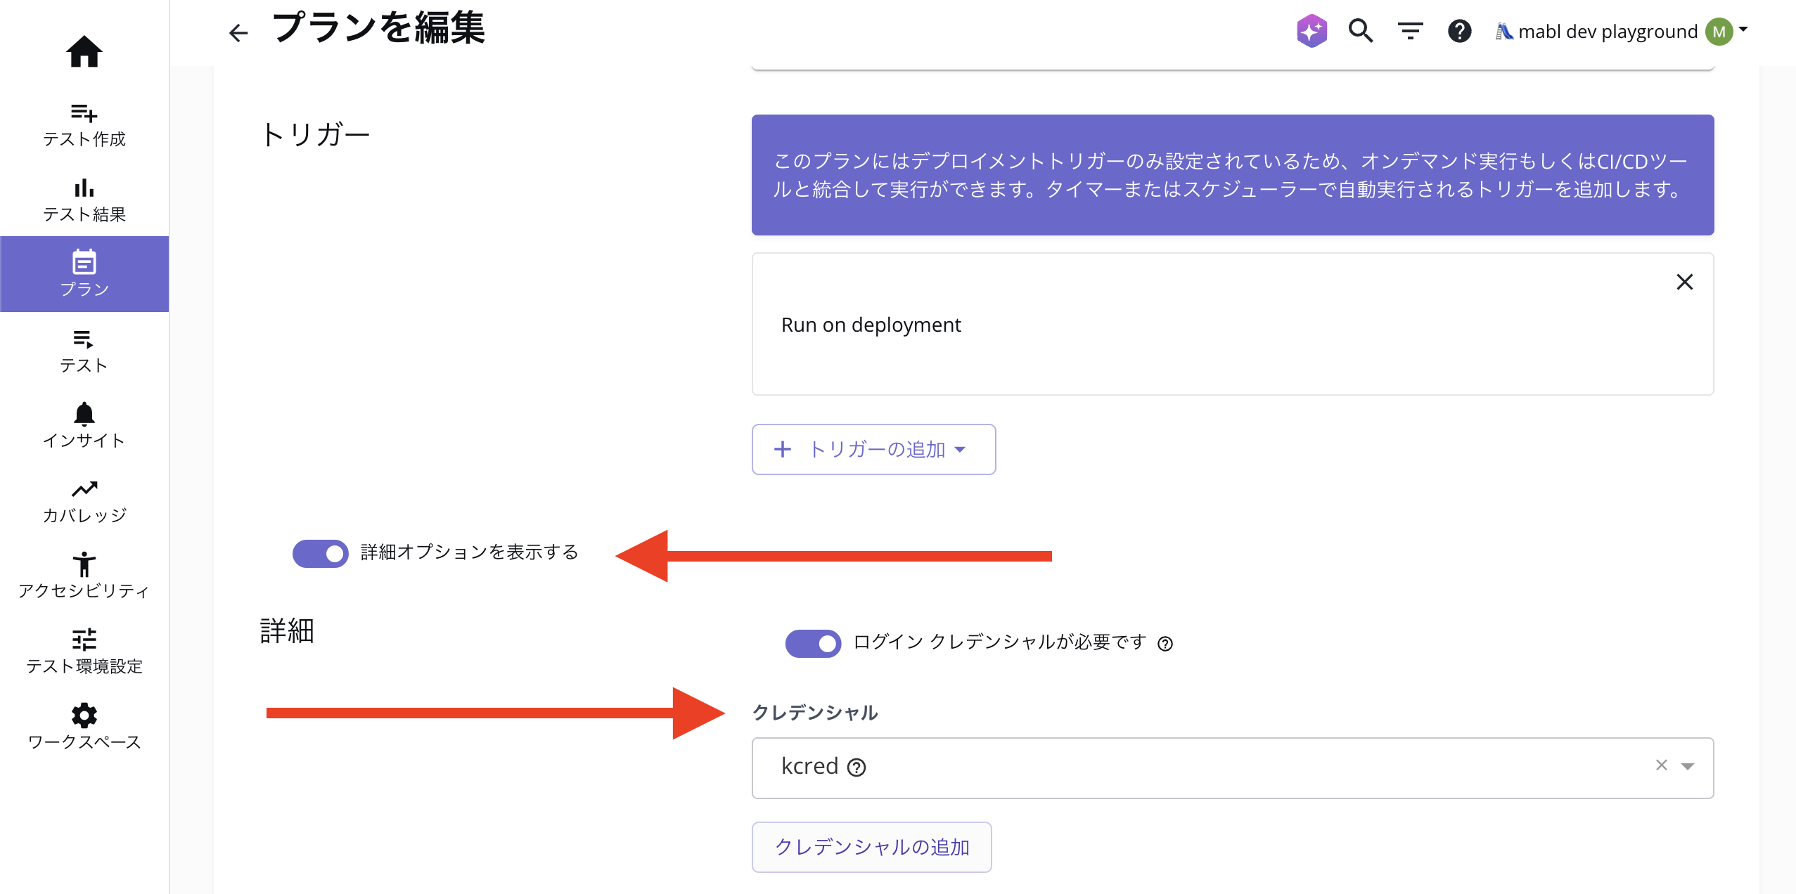Open the テスト作成 sidebar item
The height and width of the screenshot is (894, 1796).
click(x=84, y=125)
